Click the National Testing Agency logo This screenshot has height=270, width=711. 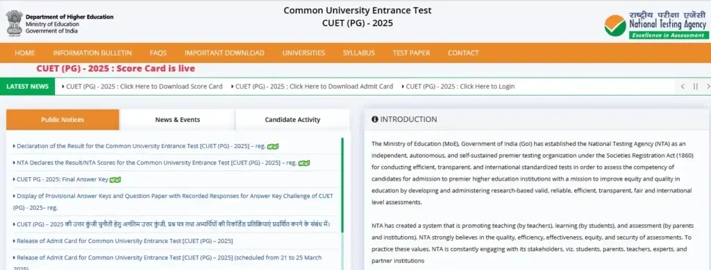point(657,25)
